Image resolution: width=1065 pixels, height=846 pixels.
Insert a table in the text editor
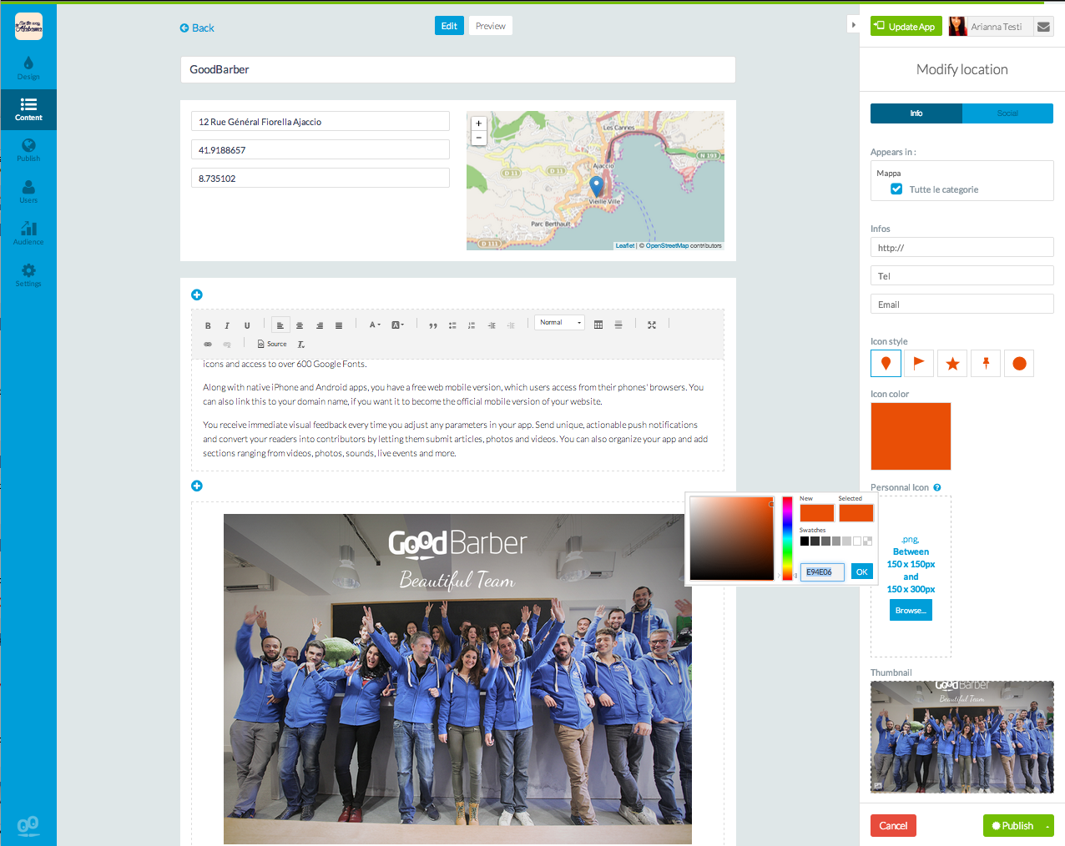(598, 325)
